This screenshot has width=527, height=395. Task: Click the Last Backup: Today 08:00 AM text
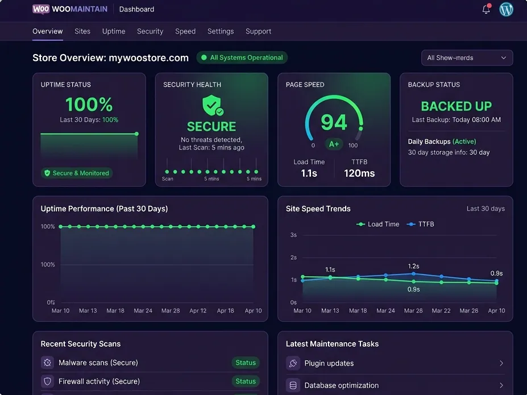tap(456, 119)
